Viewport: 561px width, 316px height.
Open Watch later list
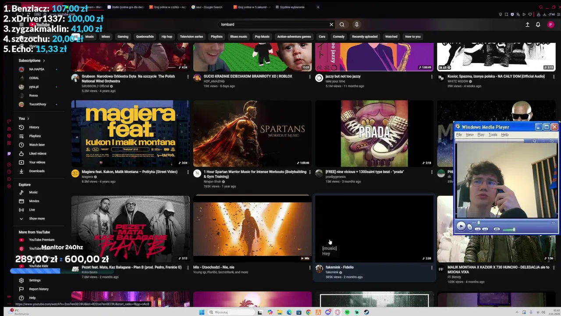[37, 145]
